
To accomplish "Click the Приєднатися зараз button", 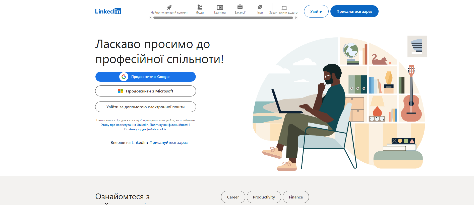I will [x=354, y=11].
